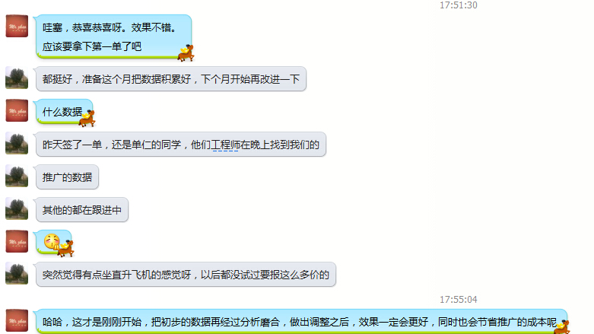Click the tree avatar next to 推广的数据
594x334 pixels.
coord(17,176)
